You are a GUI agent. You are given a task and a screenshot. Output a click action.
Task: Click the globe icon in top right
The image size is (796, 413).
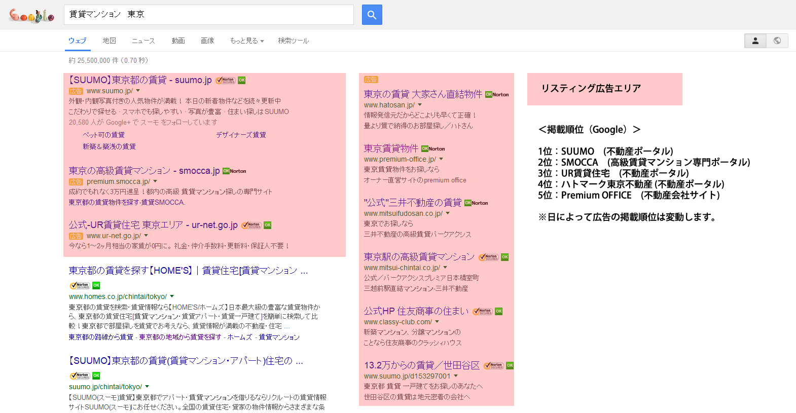[x=777, y=41]
